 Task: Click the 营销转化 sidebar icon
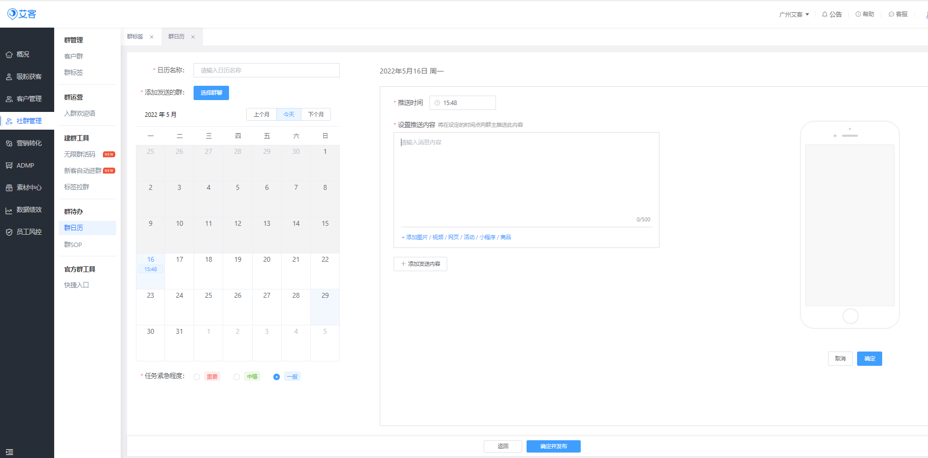click(9, 143)
